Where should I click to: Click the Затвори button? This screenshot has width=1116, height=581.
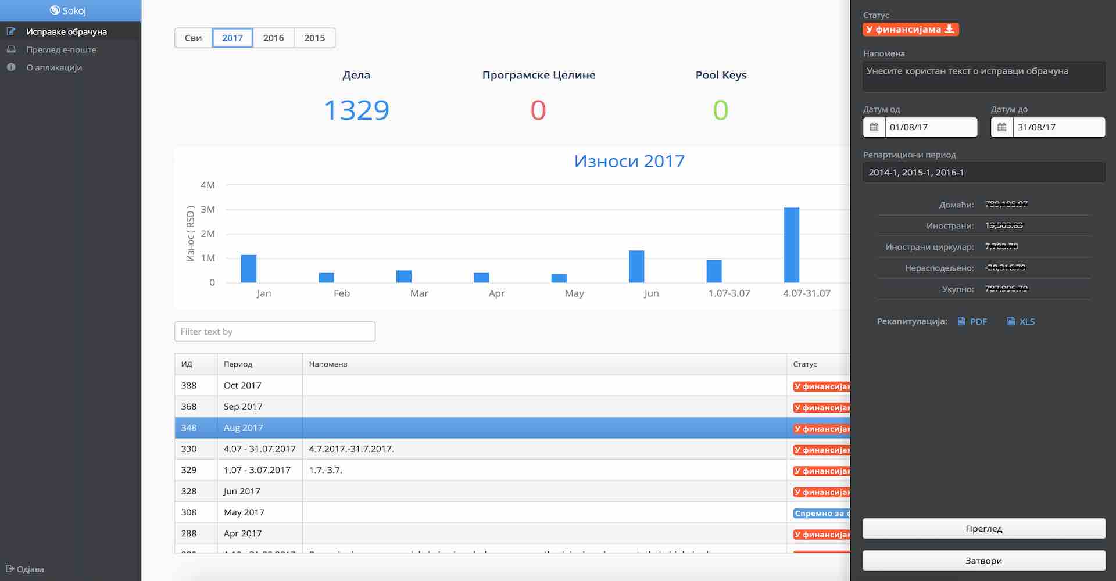[x=983, y=561]
